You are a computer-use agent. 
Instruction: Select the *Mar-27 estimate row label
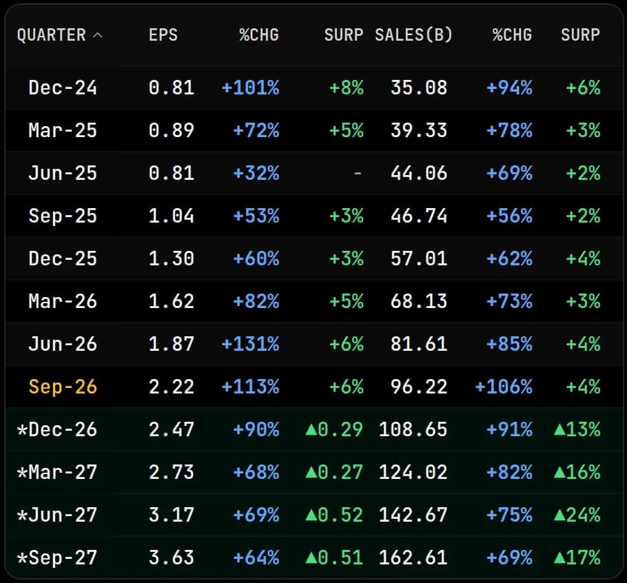click(56, 472)
